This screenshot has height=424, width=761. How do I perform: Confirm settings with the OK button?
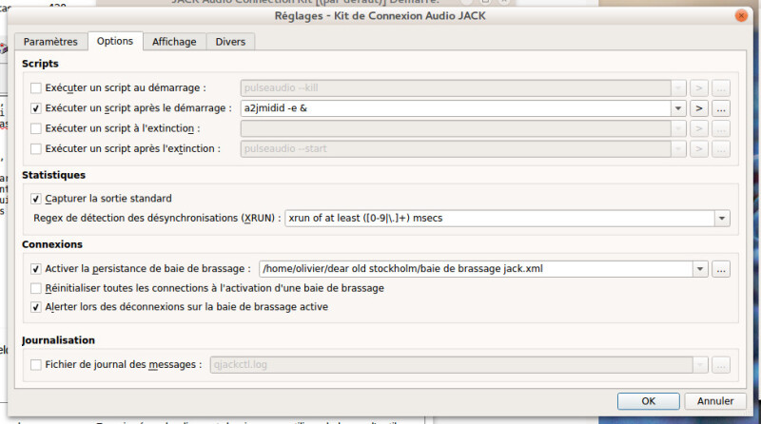click(x=648, y=401)
